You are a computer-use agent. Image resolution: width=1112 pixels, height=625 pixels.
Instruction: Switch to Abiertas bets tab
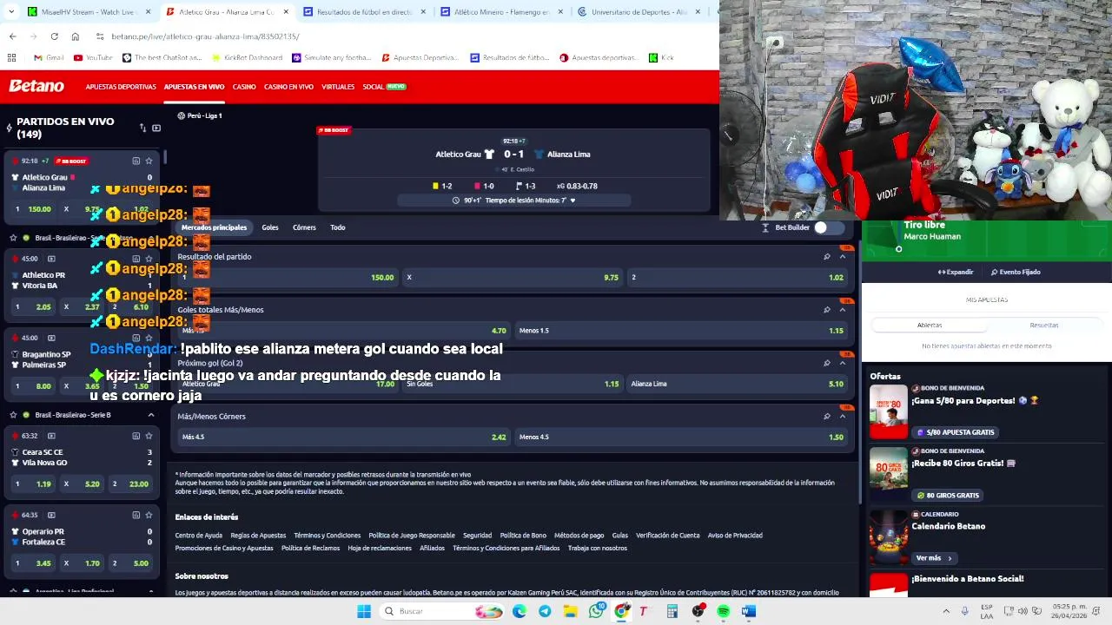930,325
